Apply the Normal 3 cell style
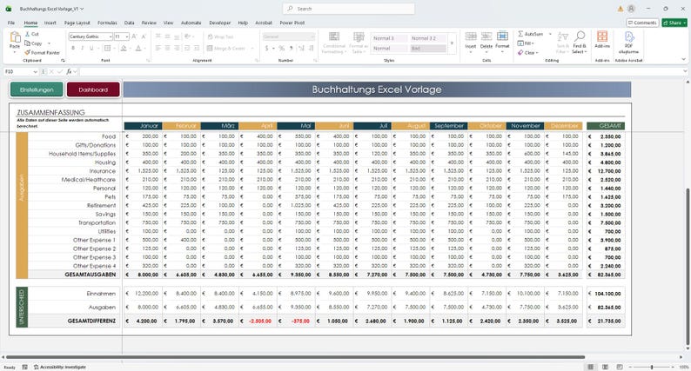Viewport: 691px width, 371px height. (390, 38)
